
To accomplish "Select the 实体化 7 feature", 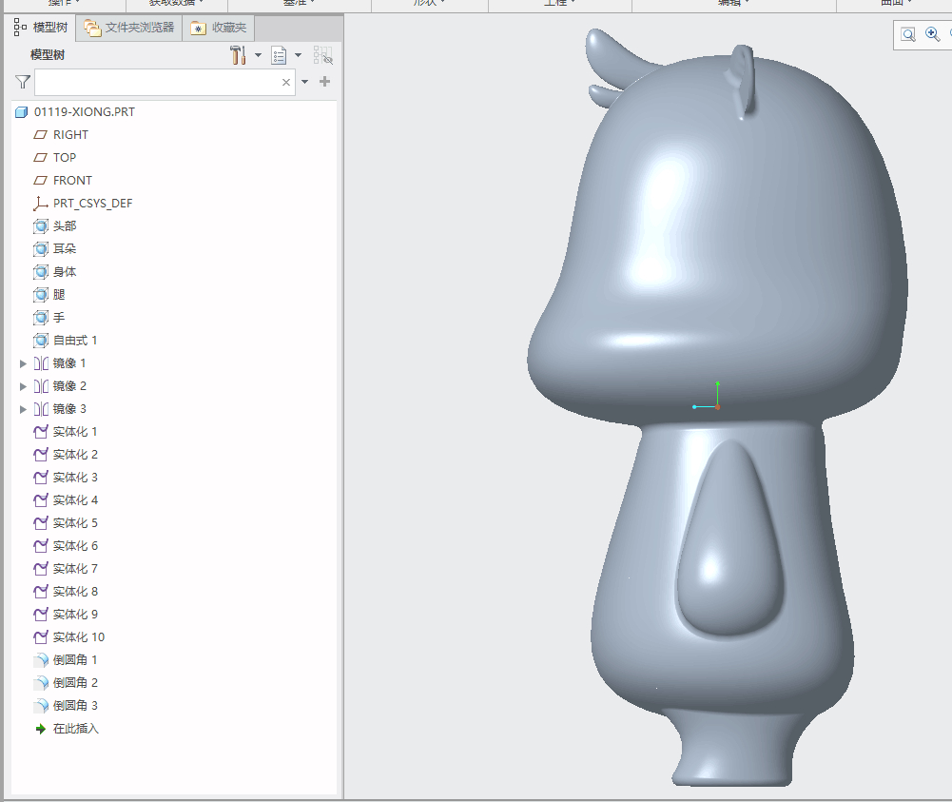I will coord(66,569).
